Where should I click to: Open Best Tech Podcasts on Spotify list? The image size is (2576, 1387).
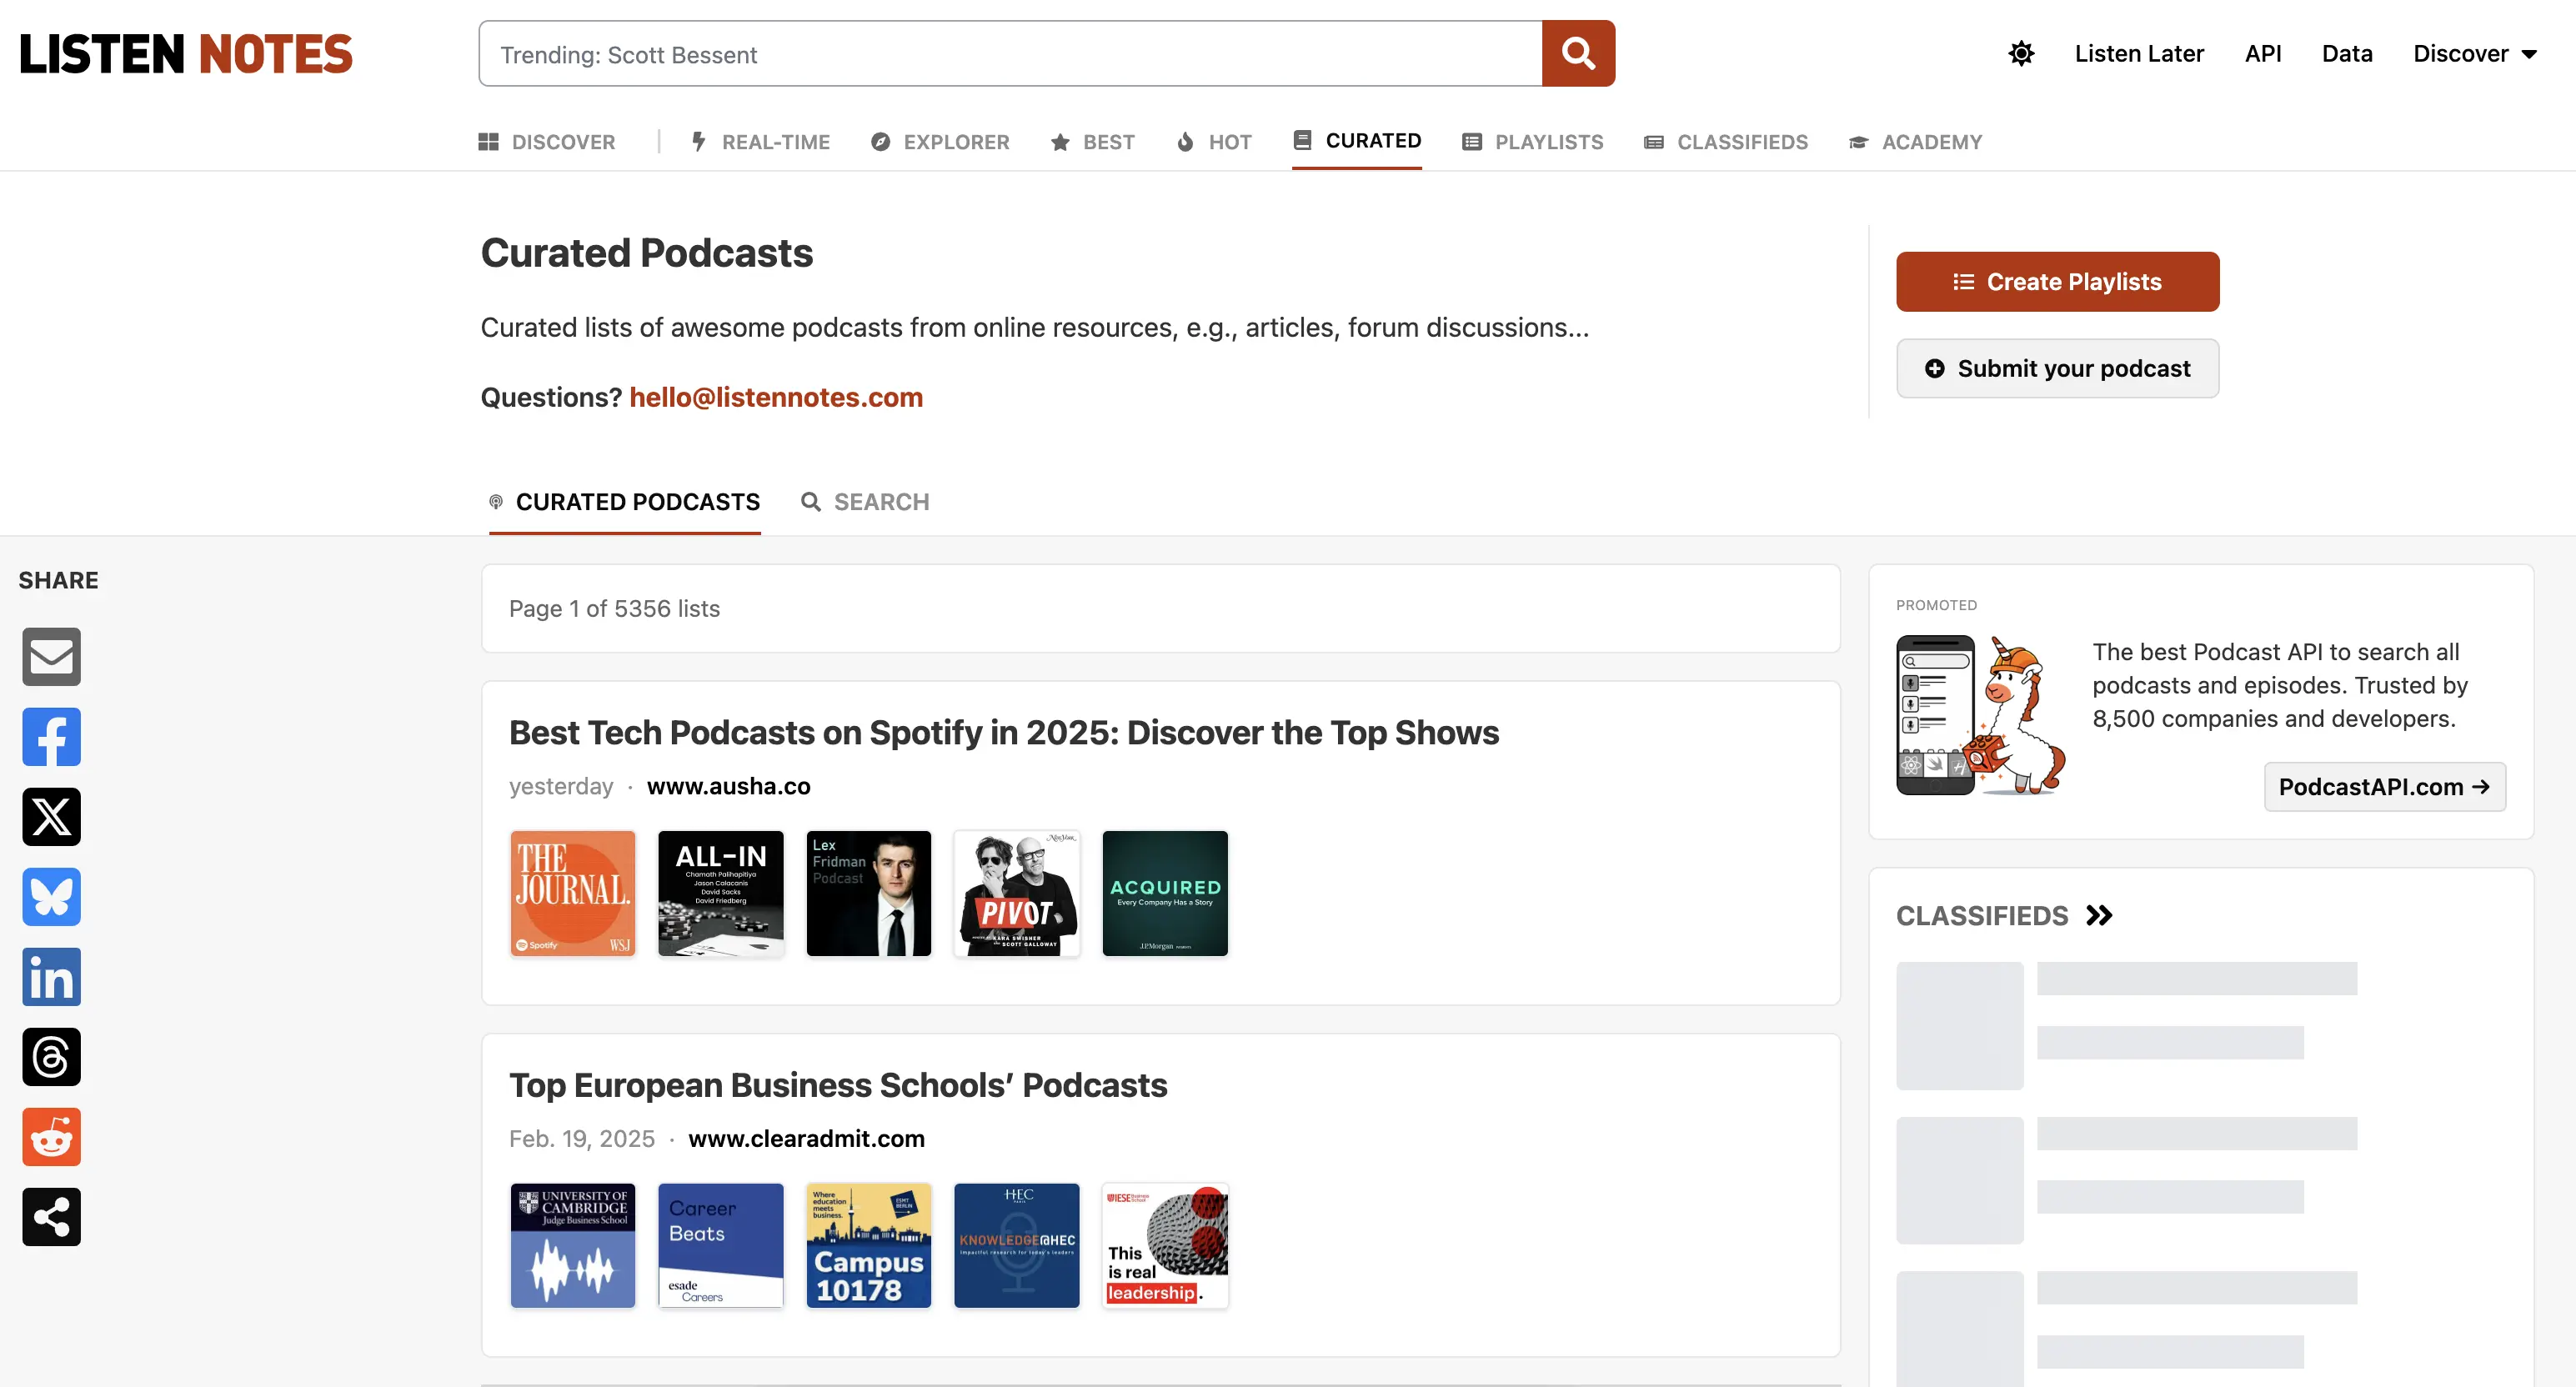(1004, 732)
